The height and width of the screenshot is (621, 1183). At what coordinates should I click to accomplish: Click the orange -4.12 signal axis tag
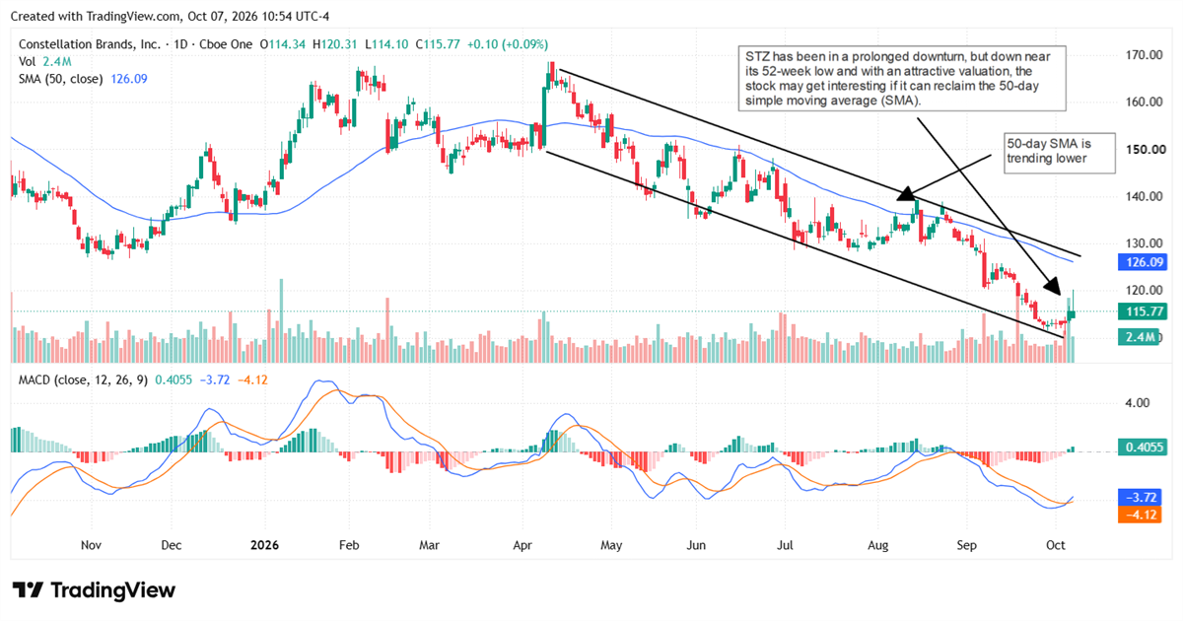1140,514
